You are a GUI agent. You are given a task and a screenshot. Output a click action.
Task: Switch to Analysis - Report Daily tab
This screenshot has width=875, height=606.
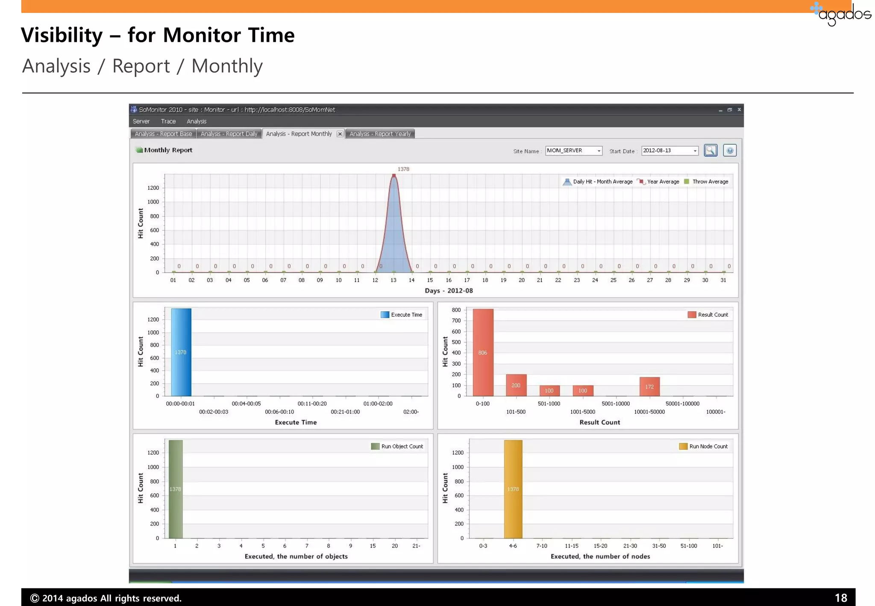click(229, 134)
